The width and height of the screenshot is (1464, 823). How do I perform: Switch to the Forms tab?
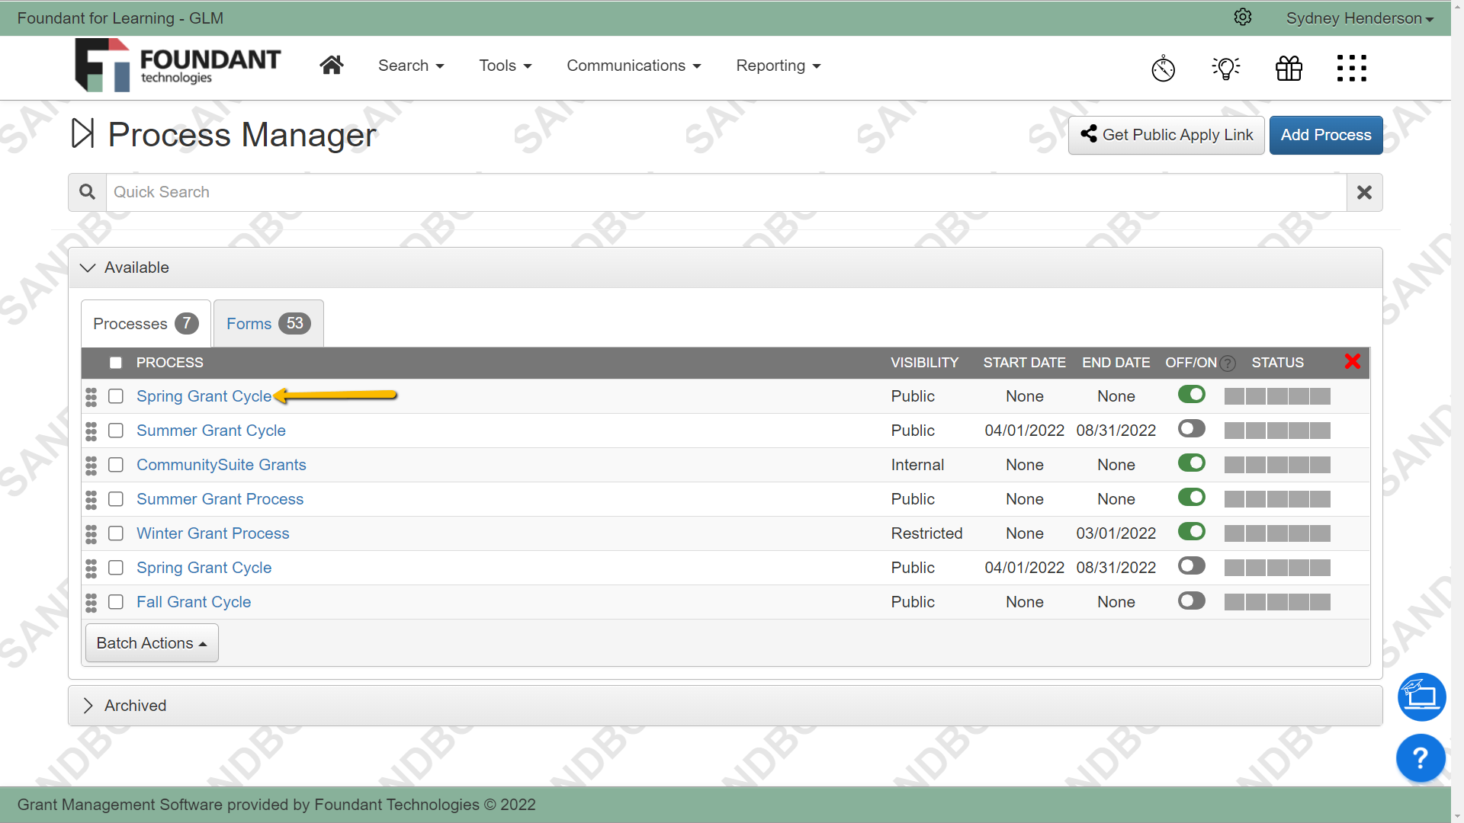(268, 324)
